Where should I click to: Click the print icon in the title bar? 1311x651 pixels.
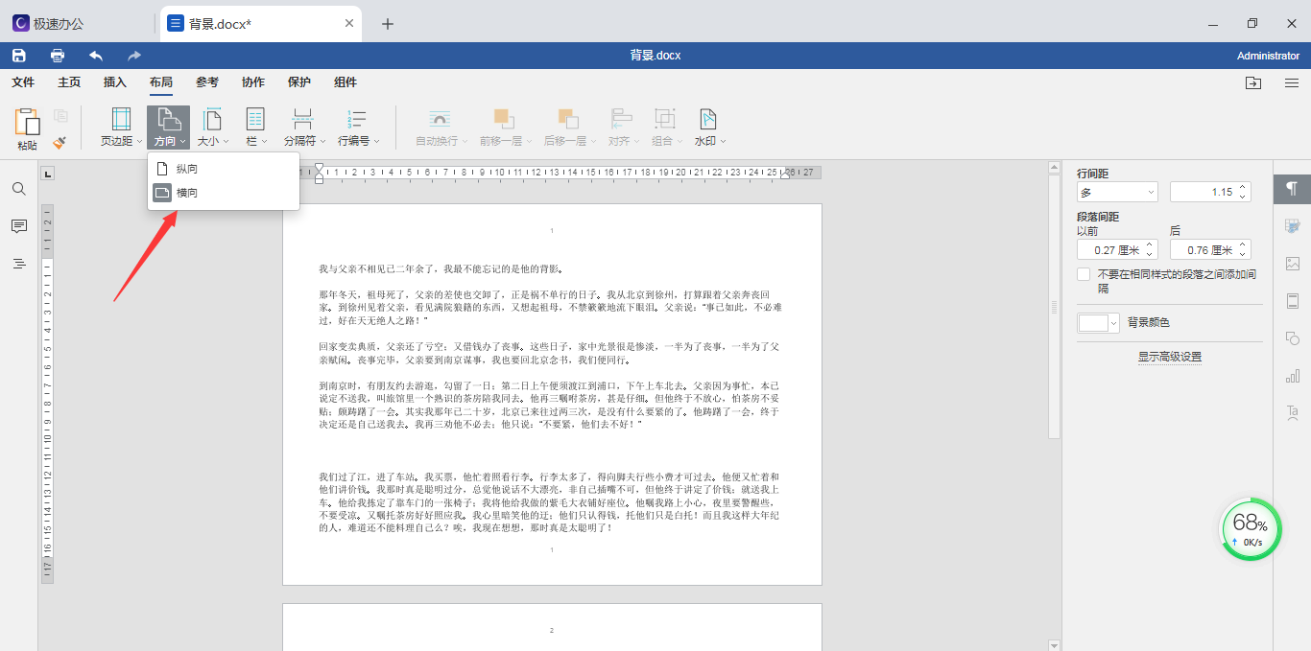pos(58,56)
